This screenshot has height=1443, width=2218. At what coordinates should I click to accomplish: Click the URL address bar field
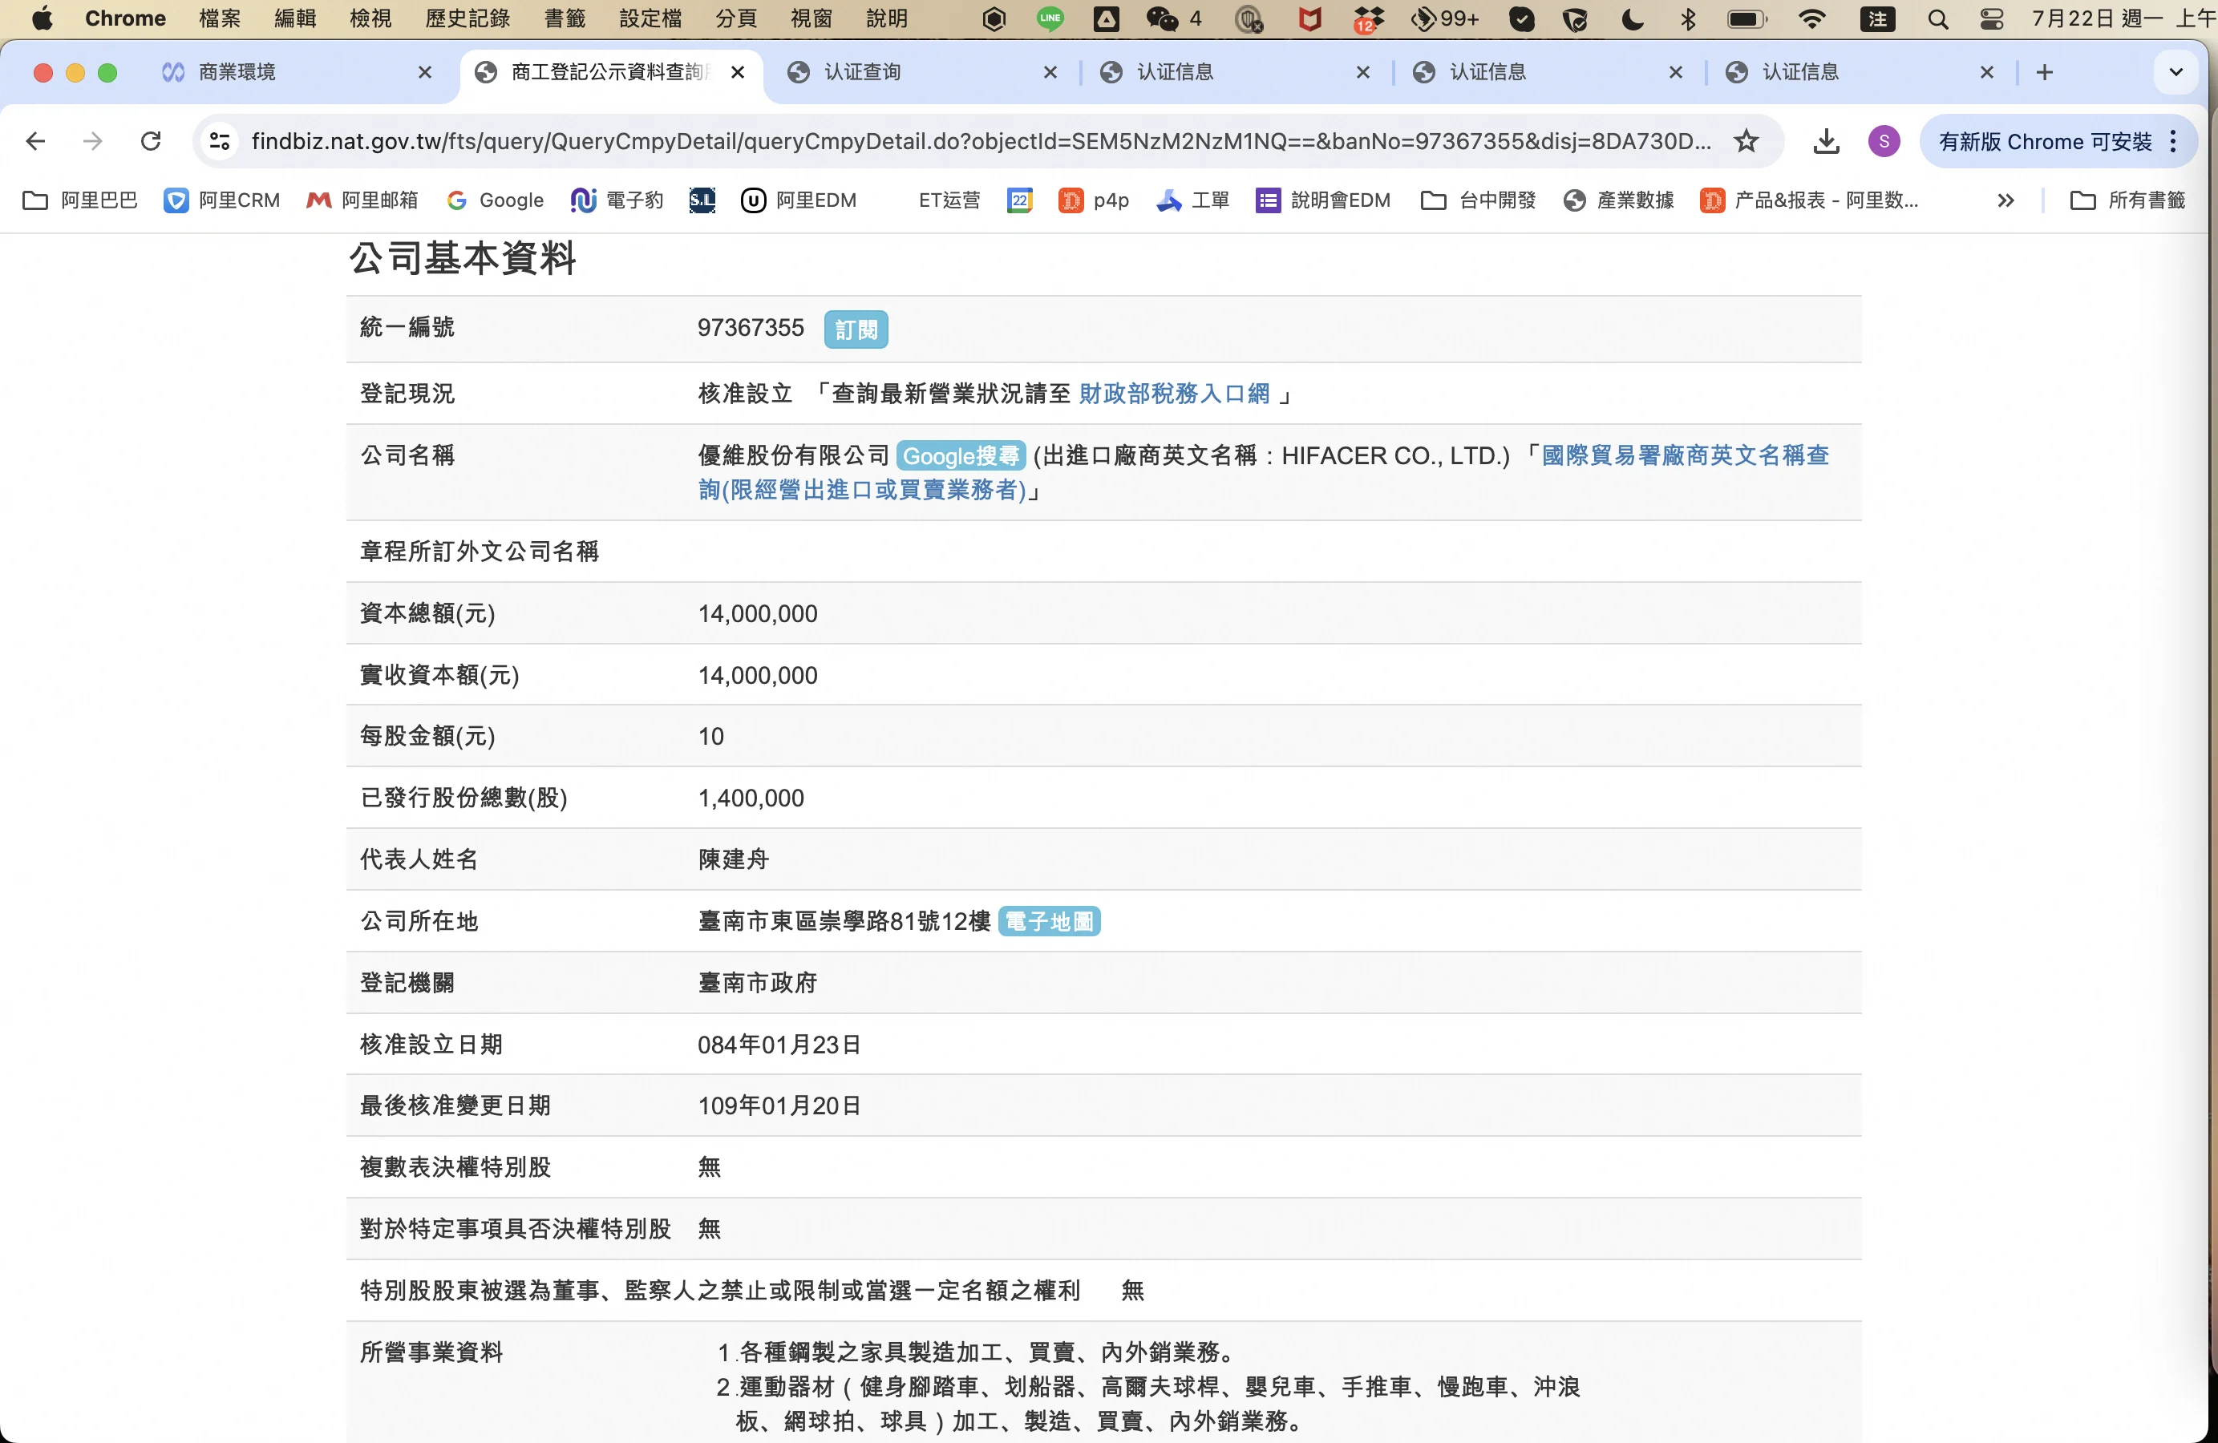978,140
